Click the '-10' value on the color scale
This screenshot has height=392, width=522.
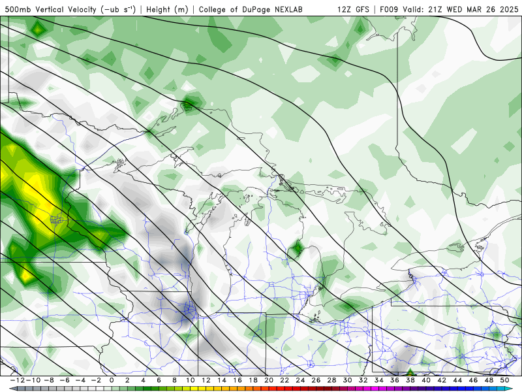(x=33, y=380)
